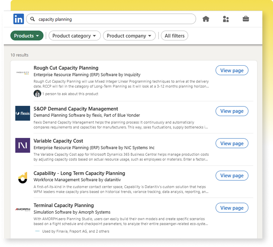This screenshot has height=247, width=273.
Task: View page for Terminal Capacity Planning
Action: pos(232,208)
